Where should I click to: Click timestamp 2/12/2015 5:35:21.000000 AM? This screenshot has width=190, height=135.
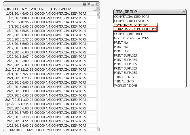click(29, 31)
